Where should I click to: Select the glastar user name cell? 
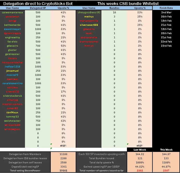pos(12,50)
